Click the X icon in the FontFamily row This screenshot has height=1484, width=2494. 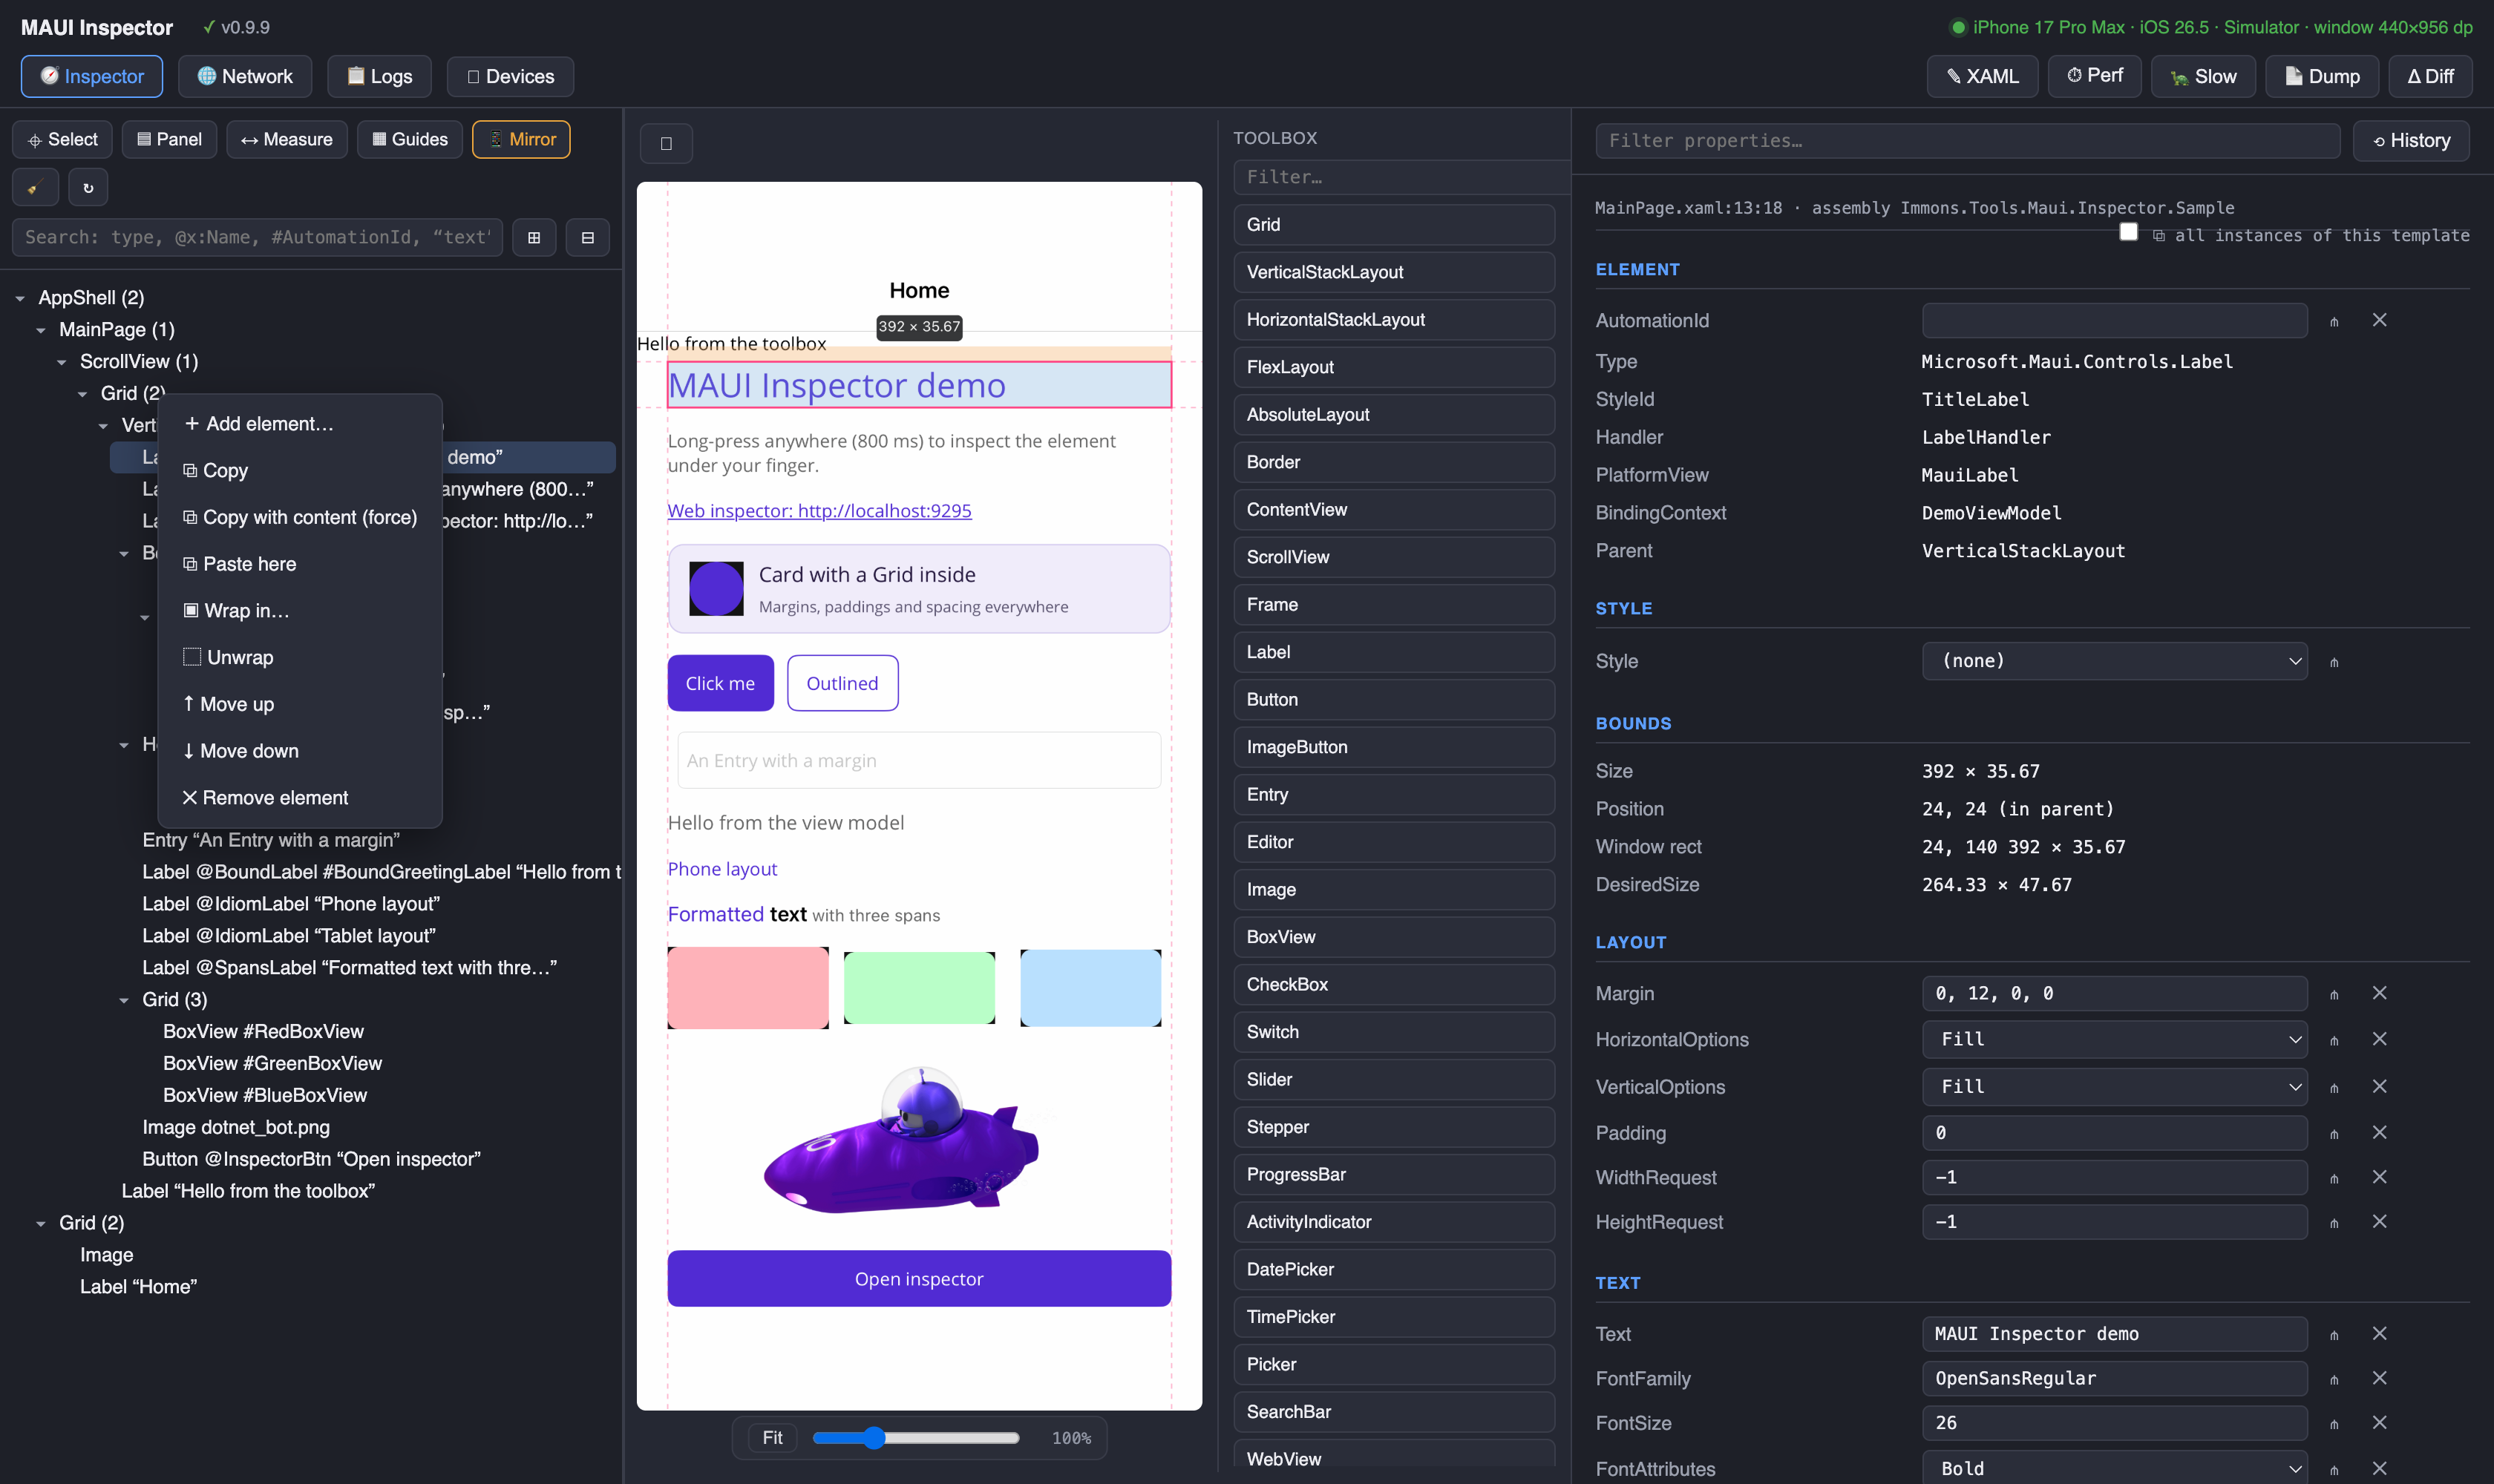(x=2380, y=1378)
